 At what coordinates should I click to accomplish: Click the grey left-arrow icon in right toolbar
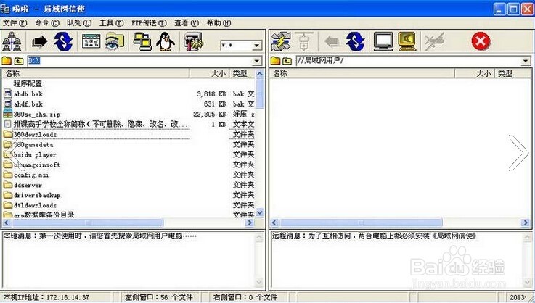pos(332,42)
